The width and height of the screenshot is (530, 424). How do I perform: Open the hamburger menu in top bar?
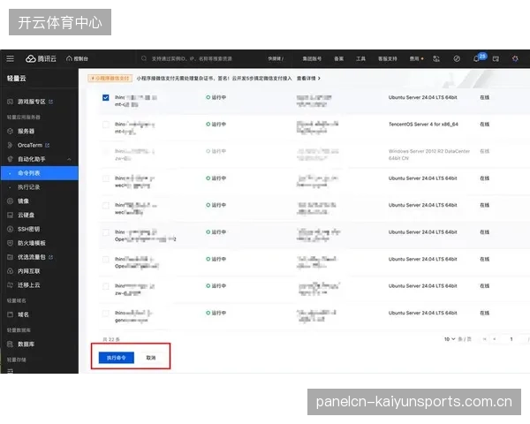(x=10, y=59)
